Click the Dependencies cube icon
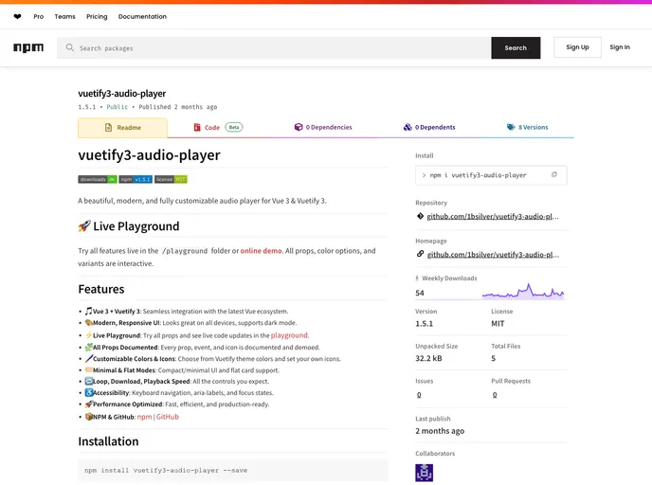 pyautogui.click(x=299, y=127)
